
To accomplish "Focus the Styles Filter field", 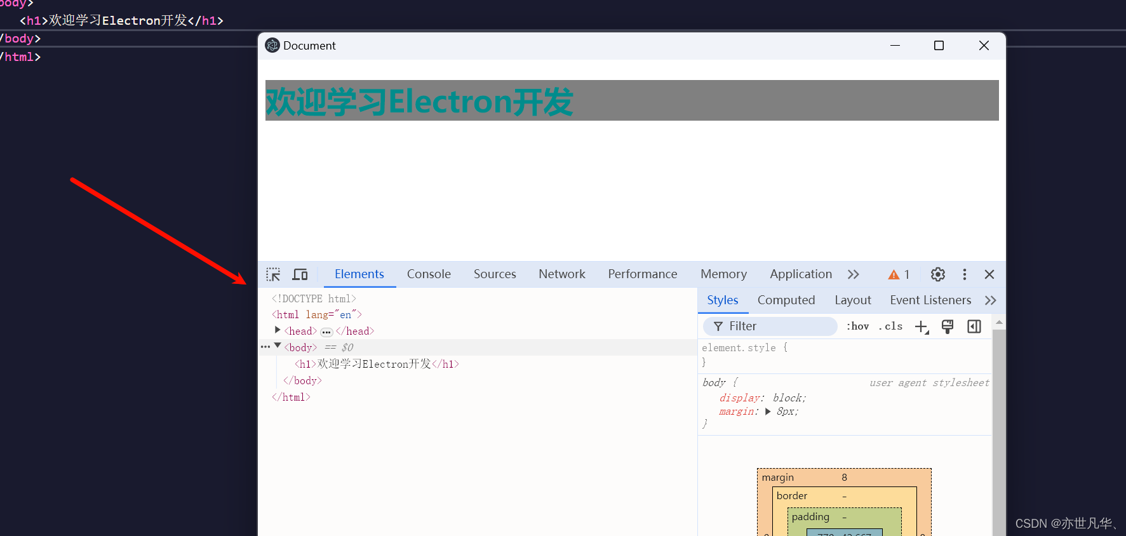I will (x=770, y=326).
